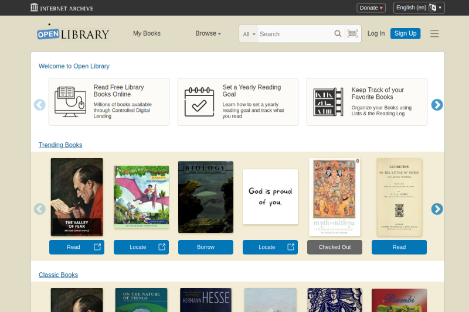
Task: Open Lucretius On the Nature of Things cover
Action: coord(399,197)
